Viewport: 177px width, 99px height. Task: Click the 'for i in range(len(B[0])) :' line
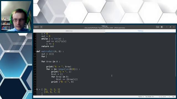(63, 69)
